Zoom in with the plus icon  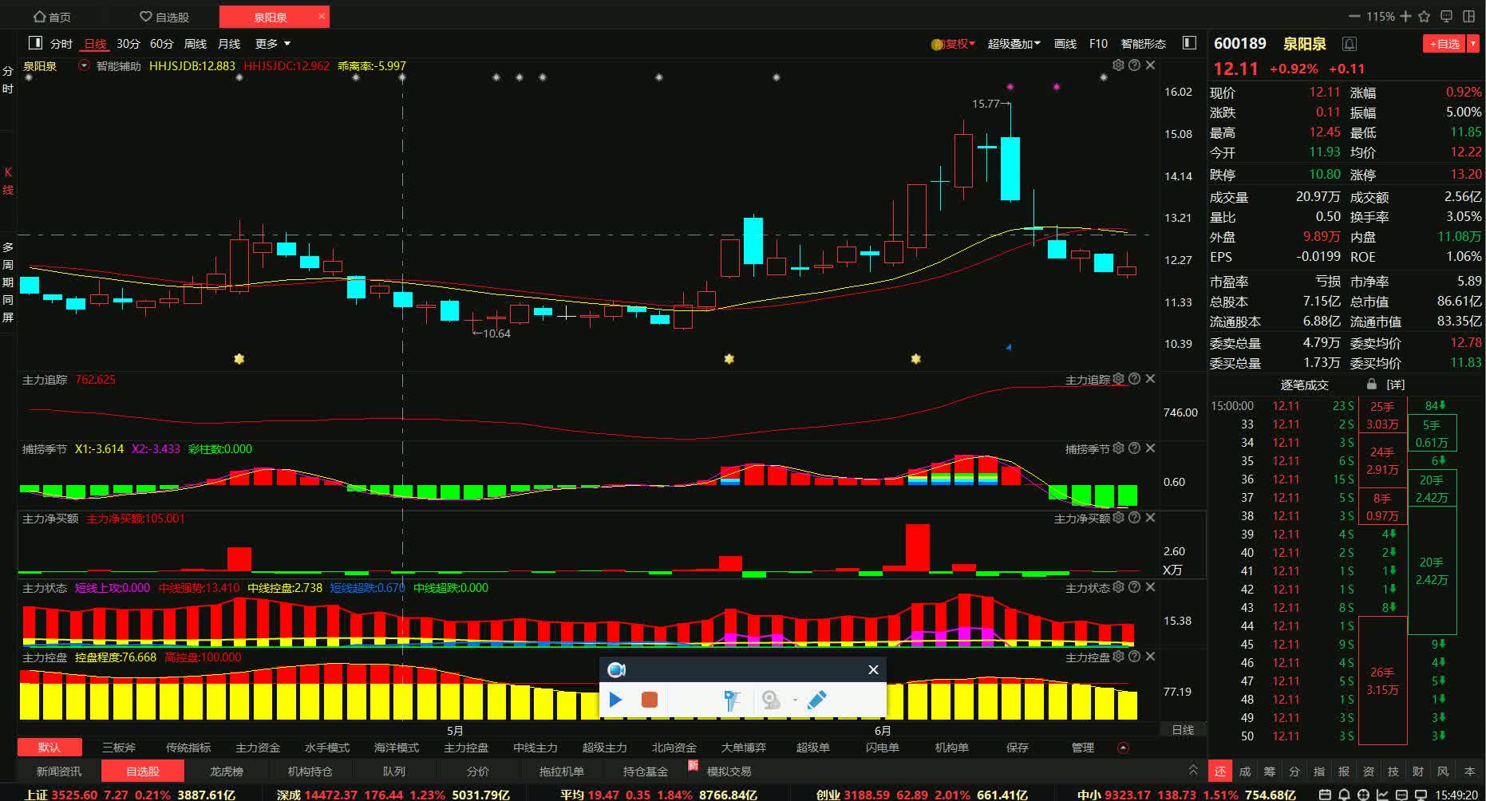(1405, 16)
